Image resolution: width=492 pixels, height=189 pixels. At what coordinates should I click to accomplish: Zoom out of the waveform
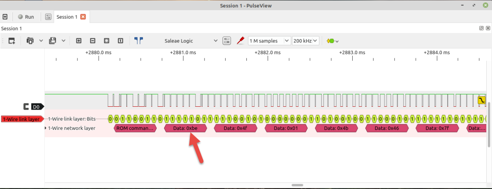point(92,41)
